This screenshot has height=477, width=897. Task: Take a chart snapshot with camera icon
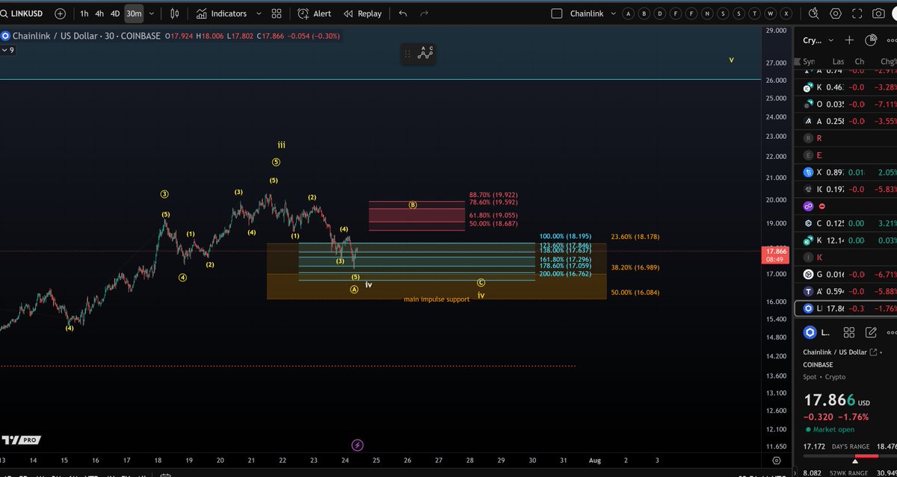click(879, 13)
